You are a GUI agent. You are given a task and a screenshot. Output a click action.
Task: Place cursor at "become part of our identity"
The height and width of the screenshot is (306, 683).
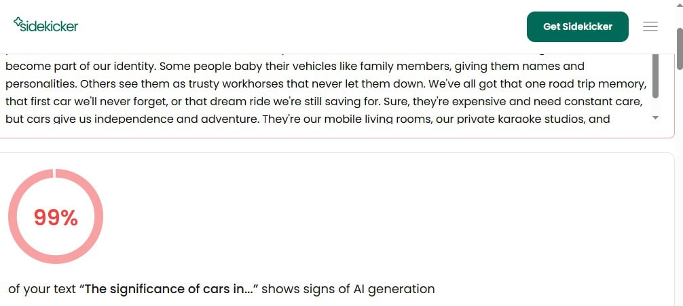point(75,66)
